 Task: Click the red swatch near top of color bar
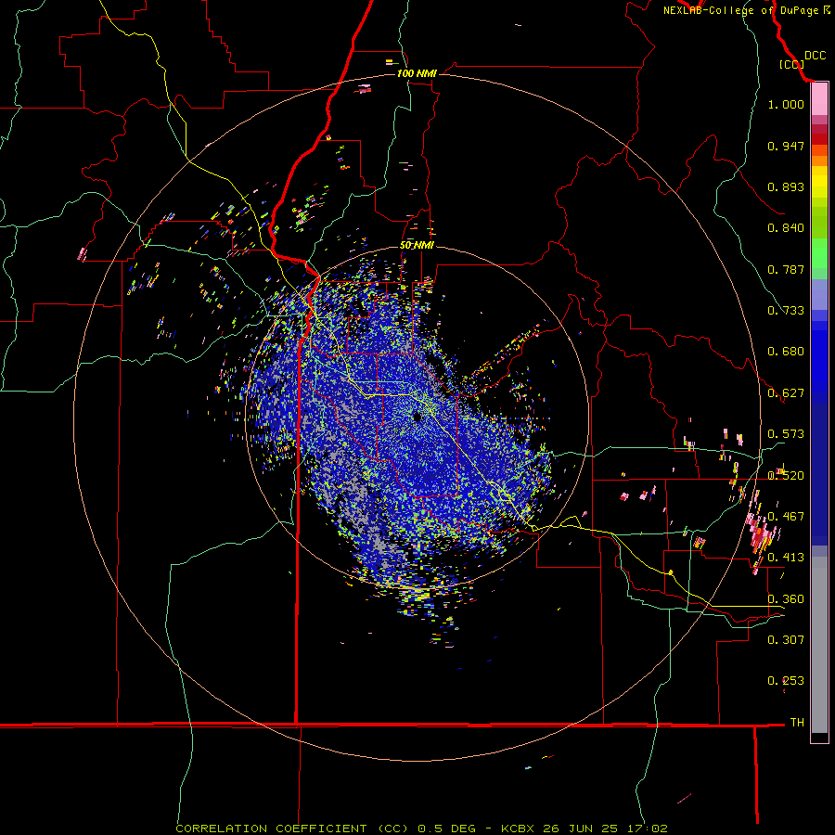819,139
